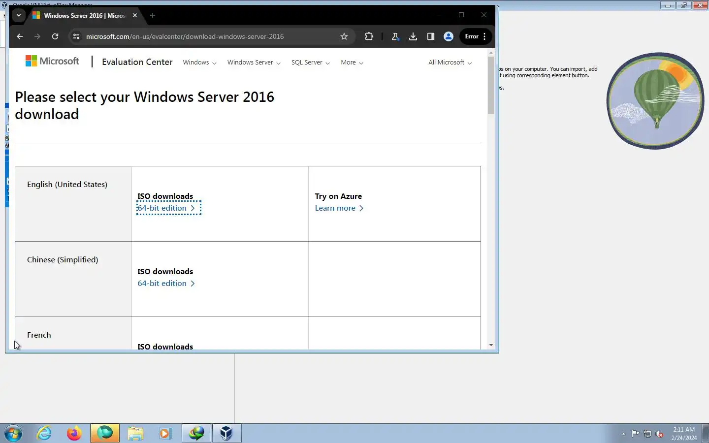Expand the SQL Server navigation menu
The image size is (709, 443).
click(310, 63)
